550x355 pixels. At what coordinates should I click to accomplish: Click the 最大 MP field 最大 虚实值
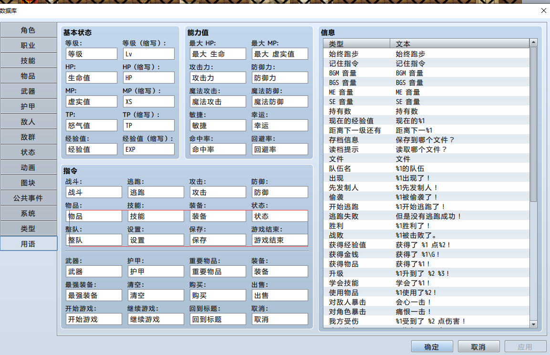point(280,53)
